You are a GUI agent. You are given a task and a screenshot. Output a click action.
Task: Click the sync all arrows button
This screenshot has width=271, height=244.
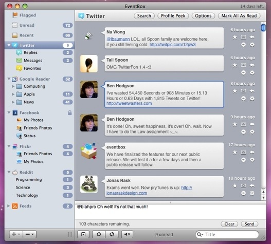pyautogui.click(x=112, y=234)
